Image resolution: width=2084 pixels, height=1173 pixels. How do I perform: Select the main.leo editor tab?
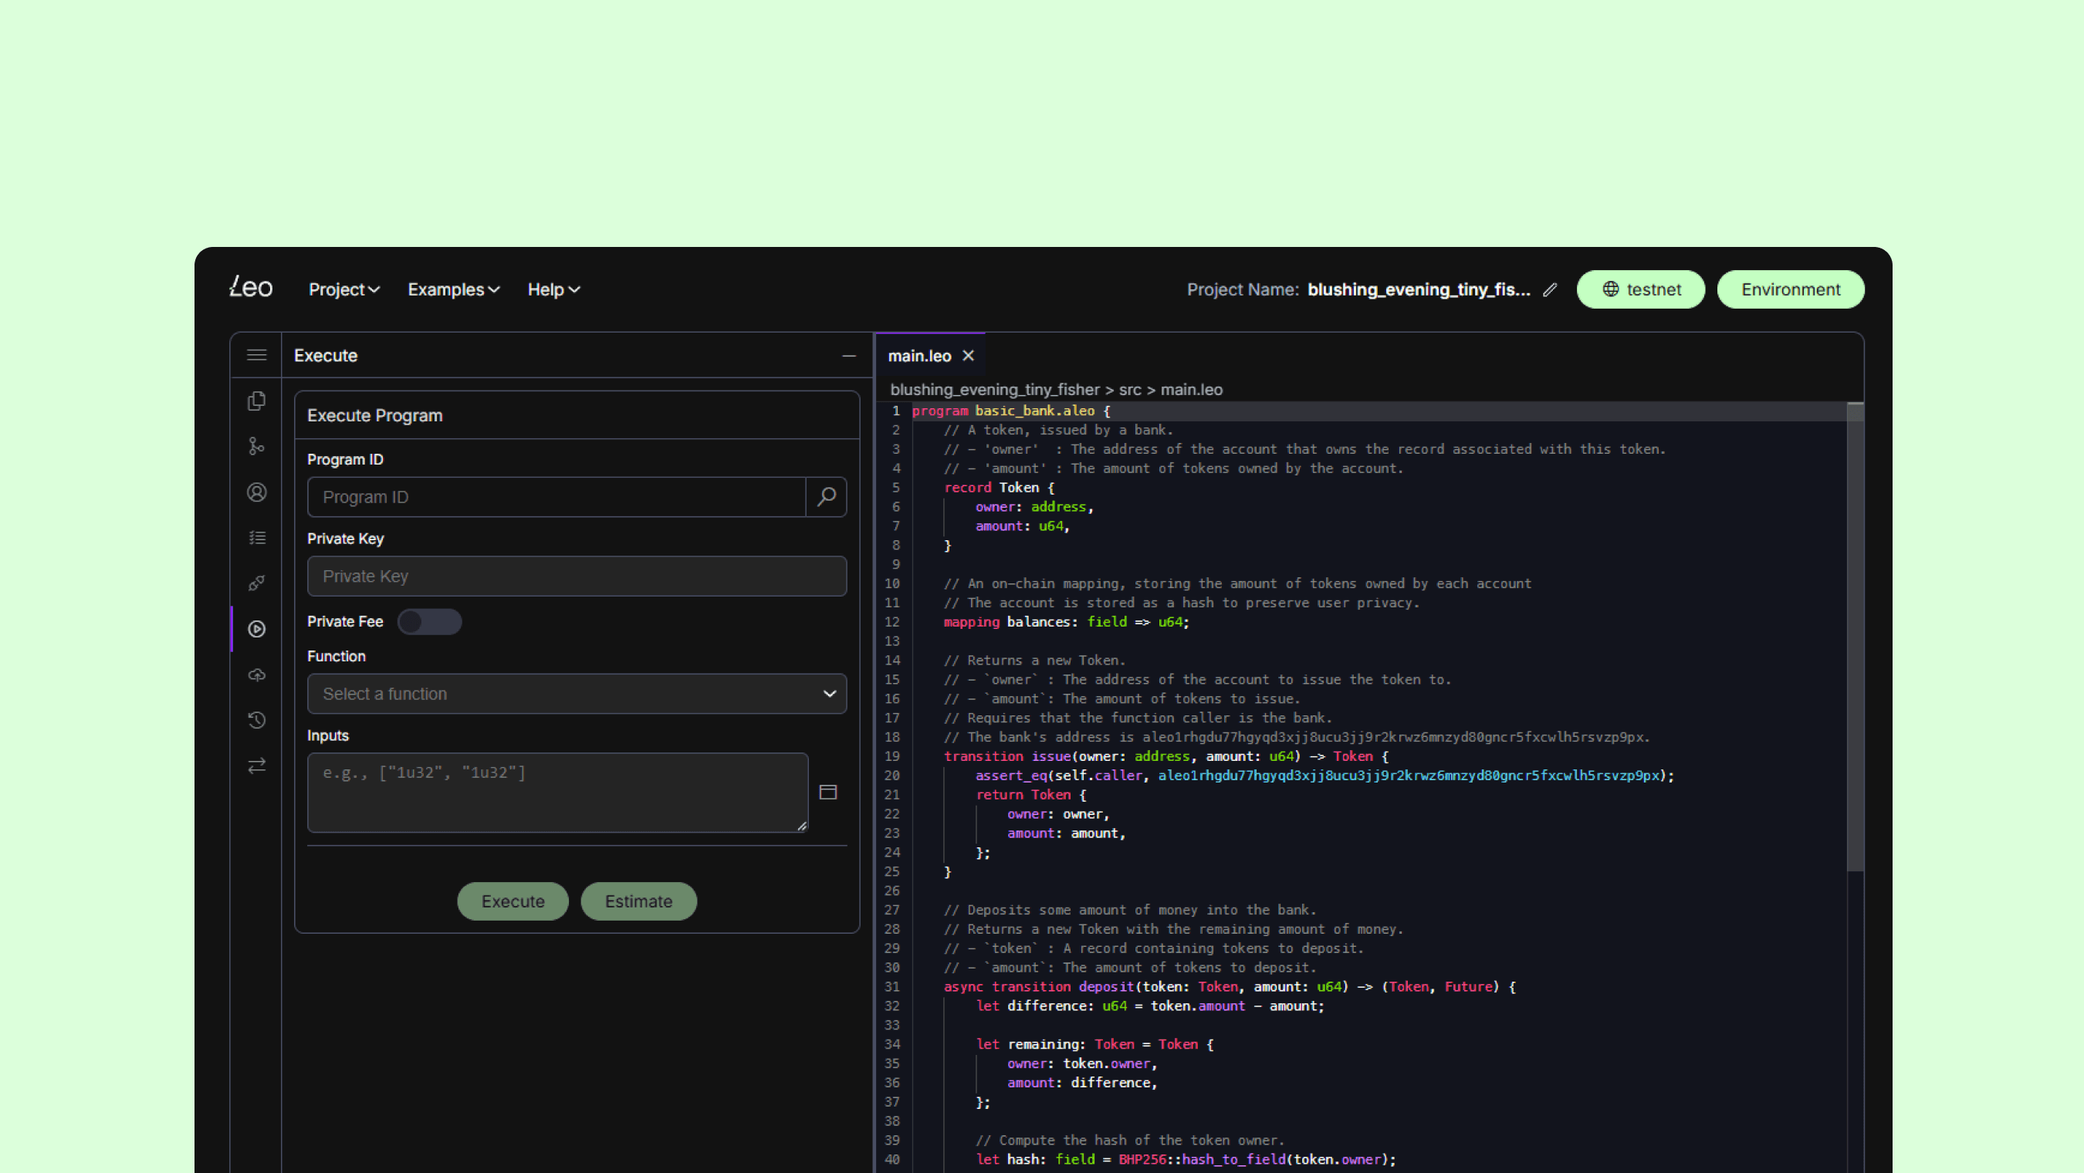pyautogui.click(x=919, y=356)
